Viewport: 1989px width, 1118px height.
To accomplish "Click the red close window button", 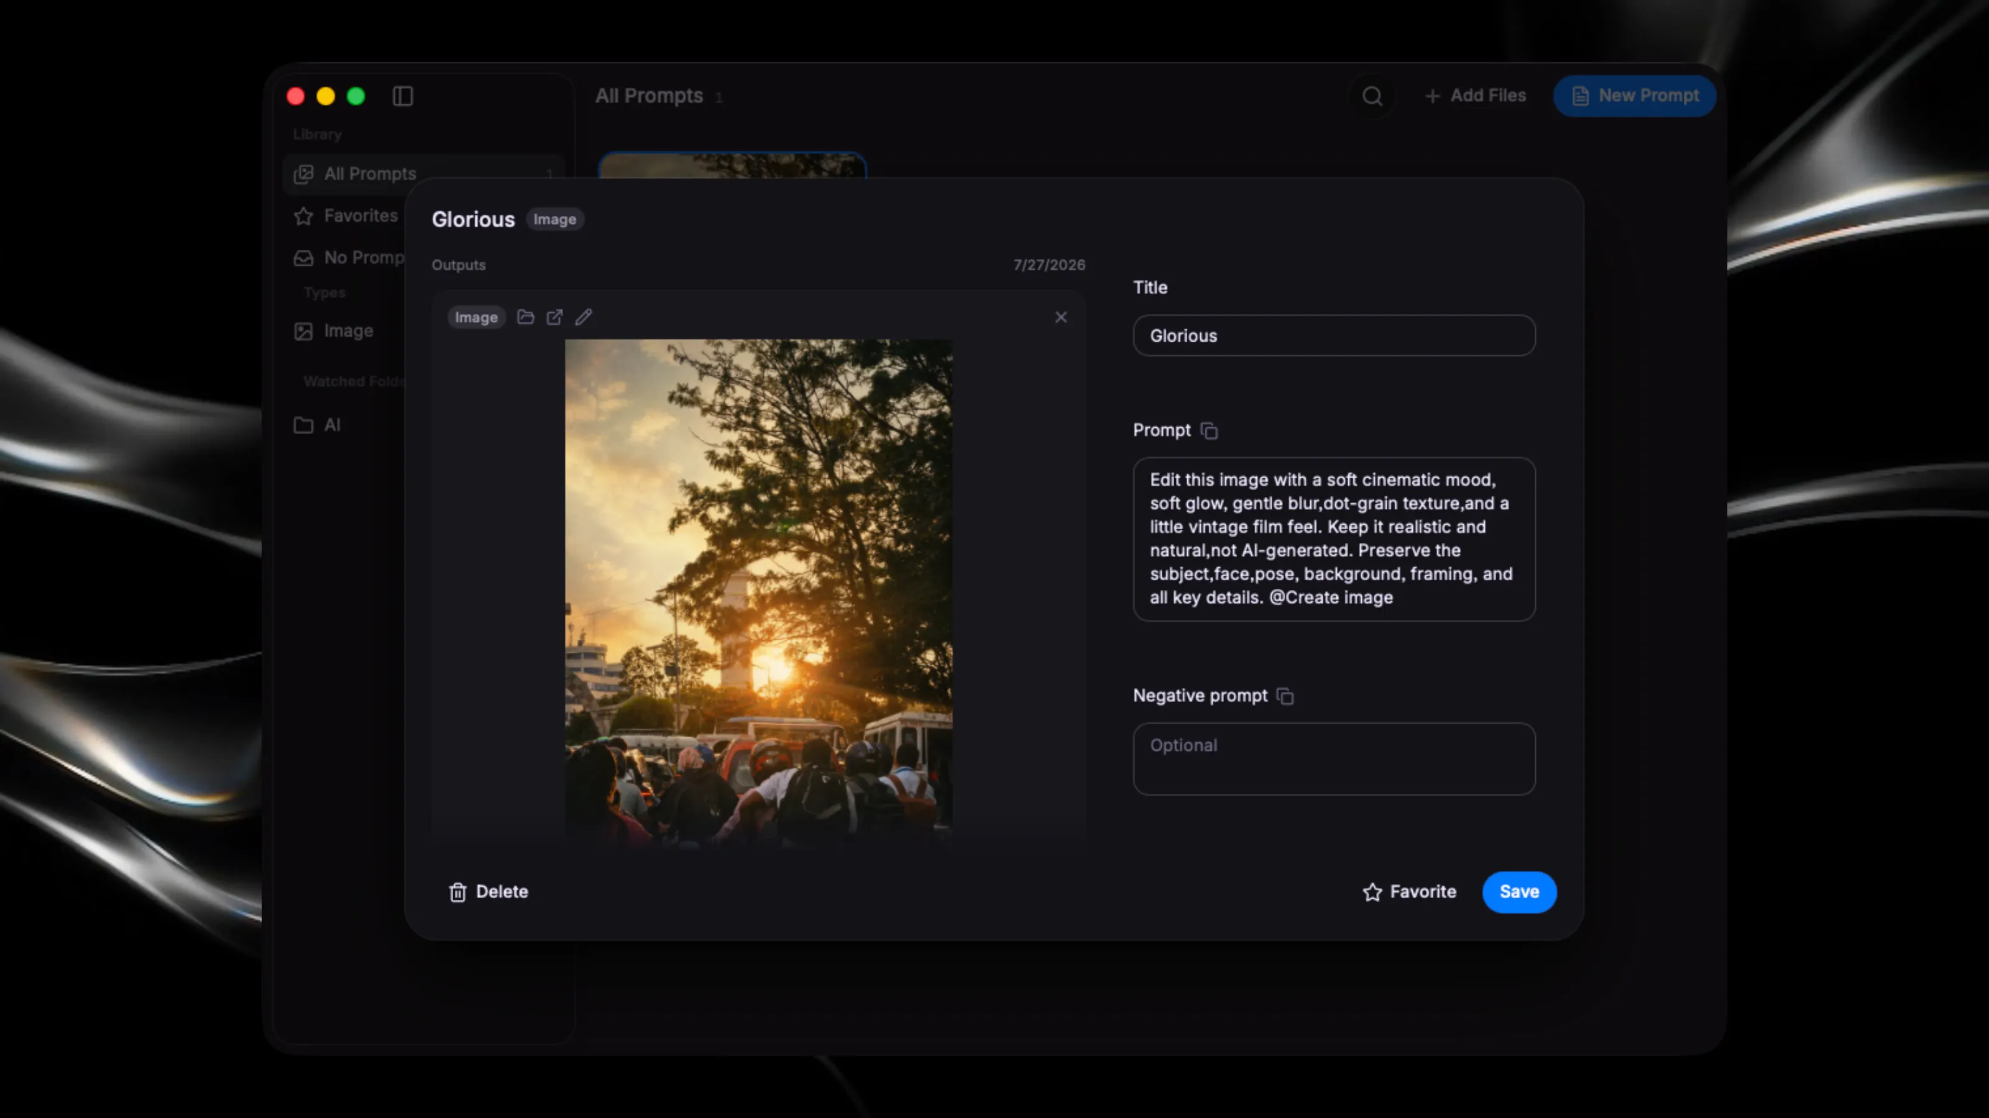I will click(296, 96).
